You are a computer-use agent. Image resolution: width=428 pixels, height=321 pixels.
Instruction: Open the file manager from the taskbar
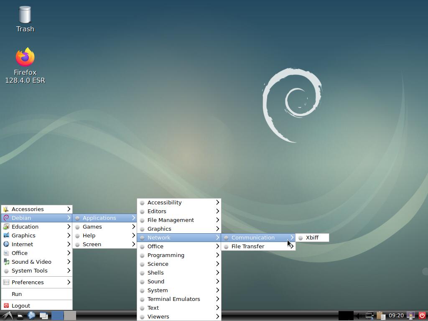[x=20, y=316]
